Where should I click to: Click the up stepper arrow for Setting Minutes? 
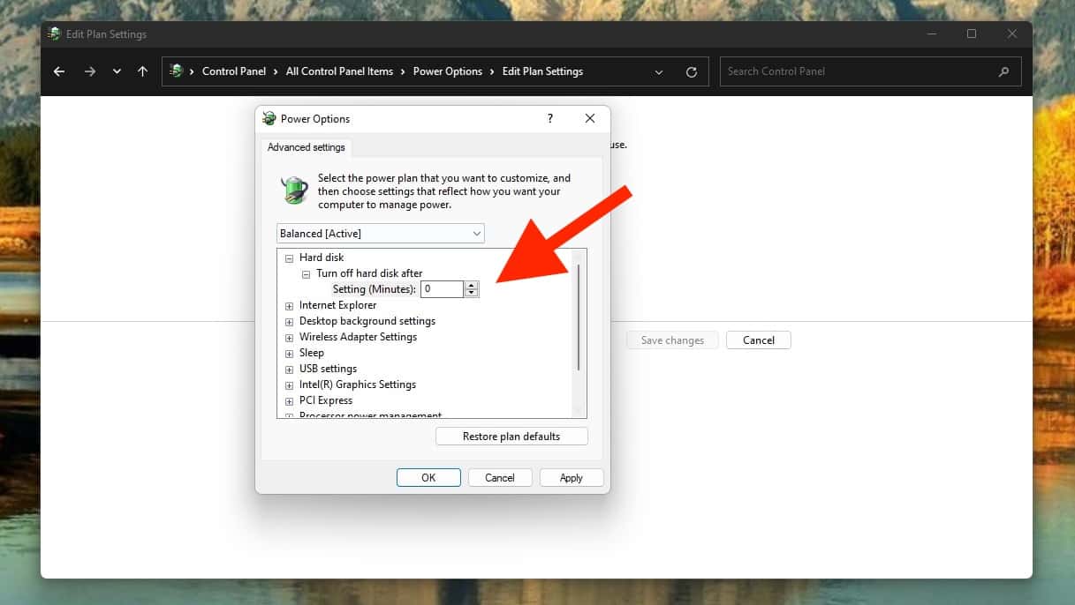[x=471, y=285]
